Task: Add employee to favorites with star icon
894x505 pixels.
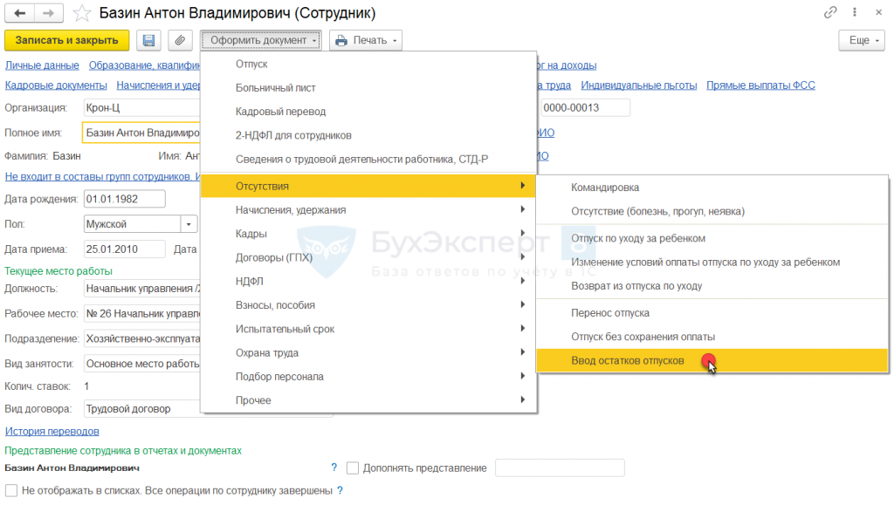Action: click(81, 13)
